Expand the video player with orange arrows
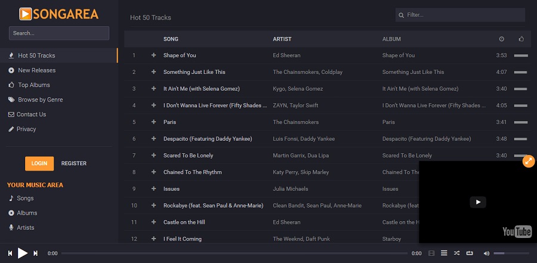 529,161
